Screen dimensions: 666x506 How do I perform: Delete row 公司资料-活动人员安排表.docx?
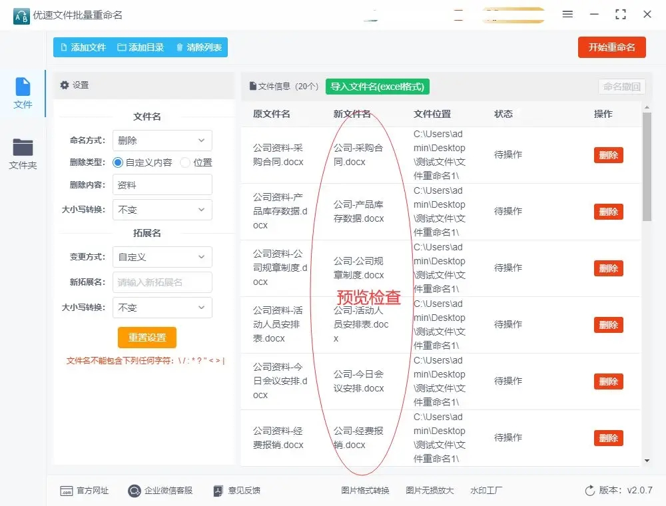tap(608, 325)
